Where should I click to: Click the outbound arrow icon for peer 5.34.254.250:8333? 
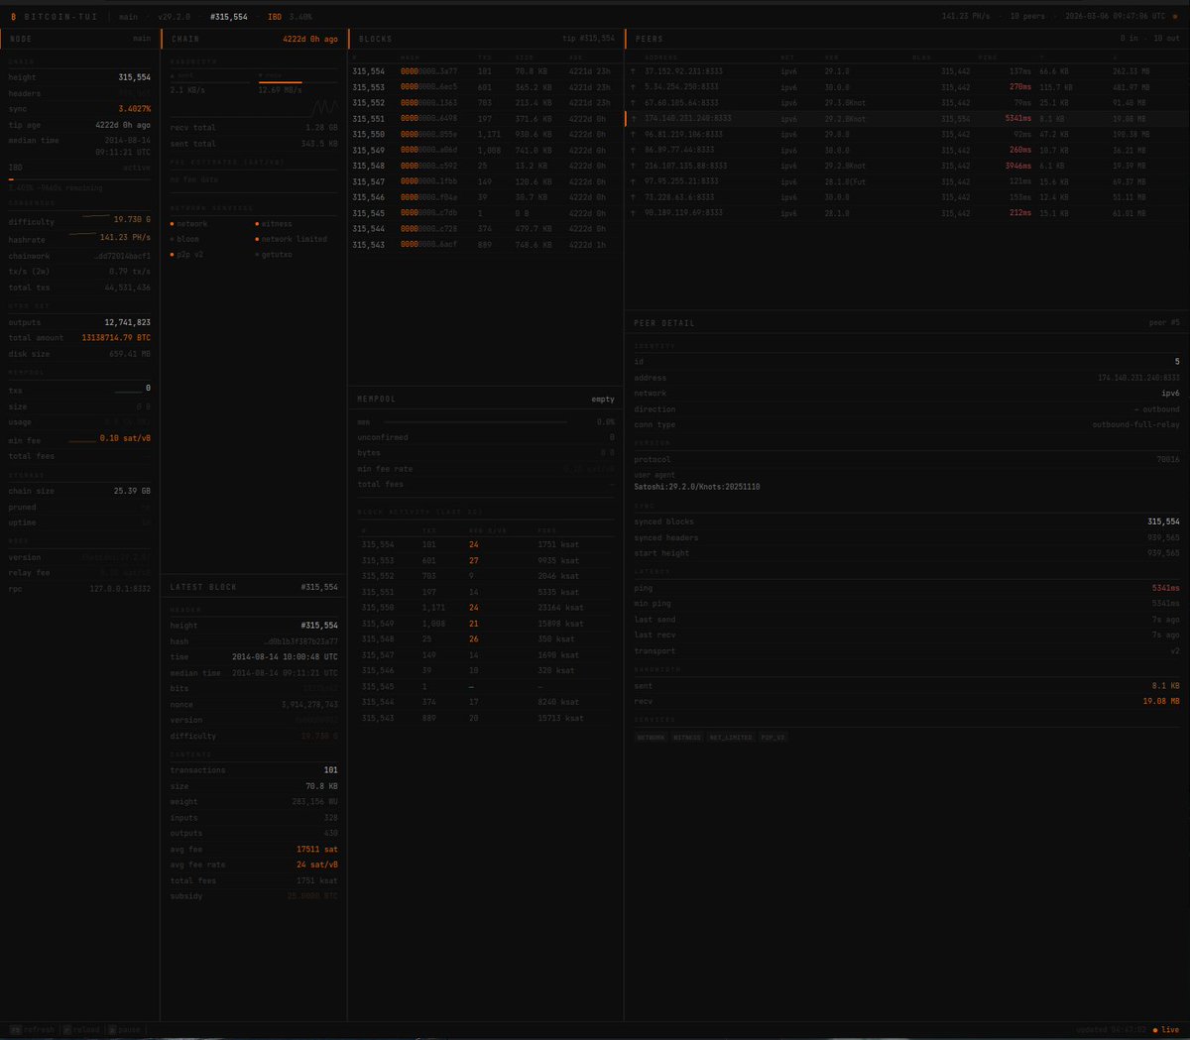634,87
